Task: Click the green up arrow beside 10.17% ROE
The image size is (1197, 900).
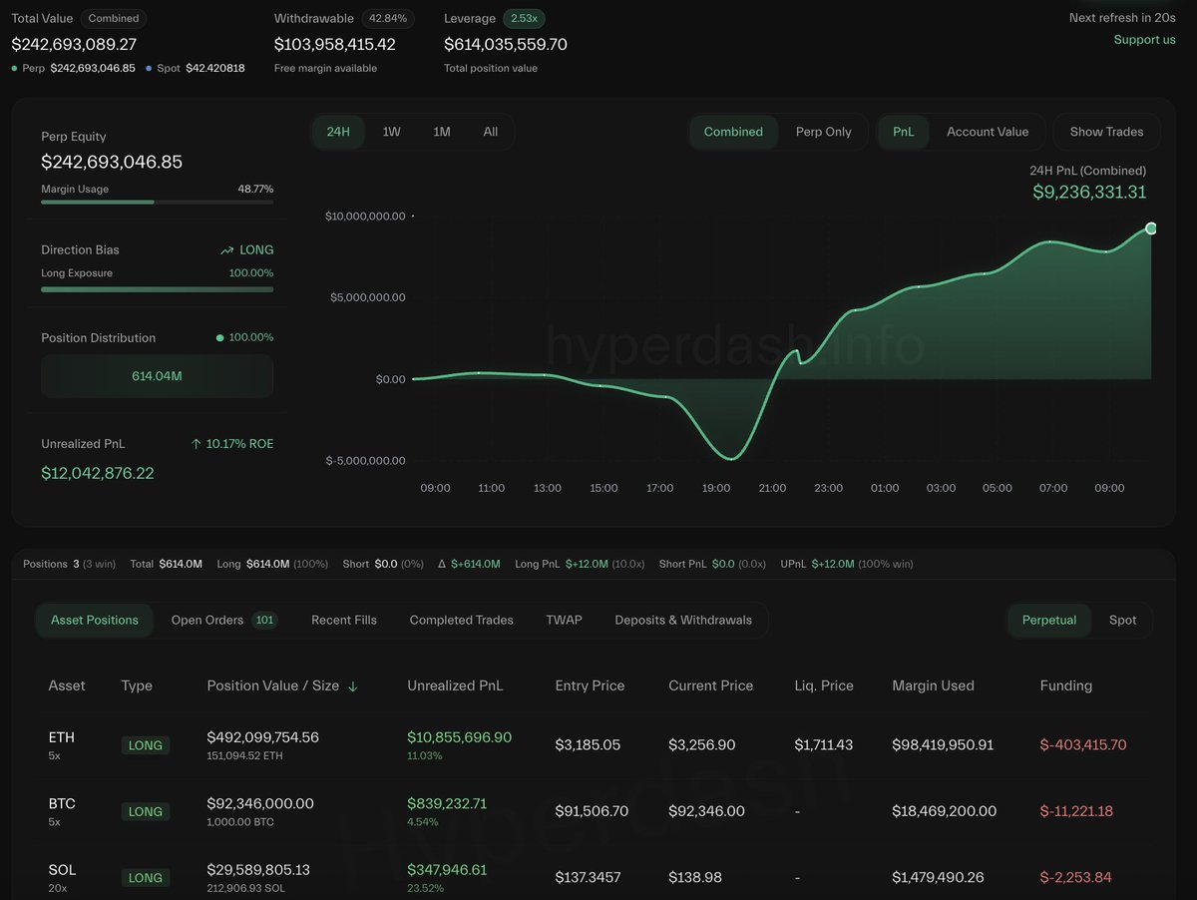Action: 197,444
